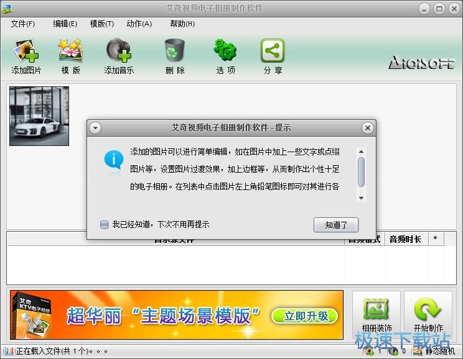Click the Aiqisoft logo
463x359 pixels.
click(x=421, y=63)
